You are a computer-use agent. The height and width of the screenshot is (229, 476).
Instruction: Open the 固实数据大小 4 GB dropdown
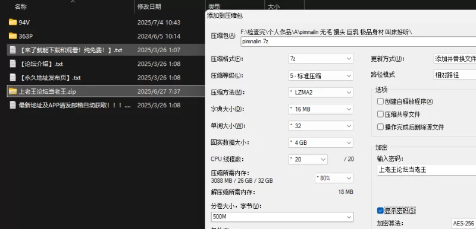pyautogui.click(x=320, y=142)
